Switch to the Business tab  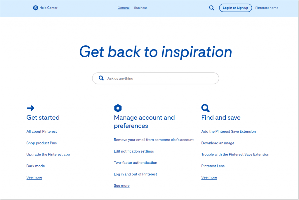click(141, 8)
